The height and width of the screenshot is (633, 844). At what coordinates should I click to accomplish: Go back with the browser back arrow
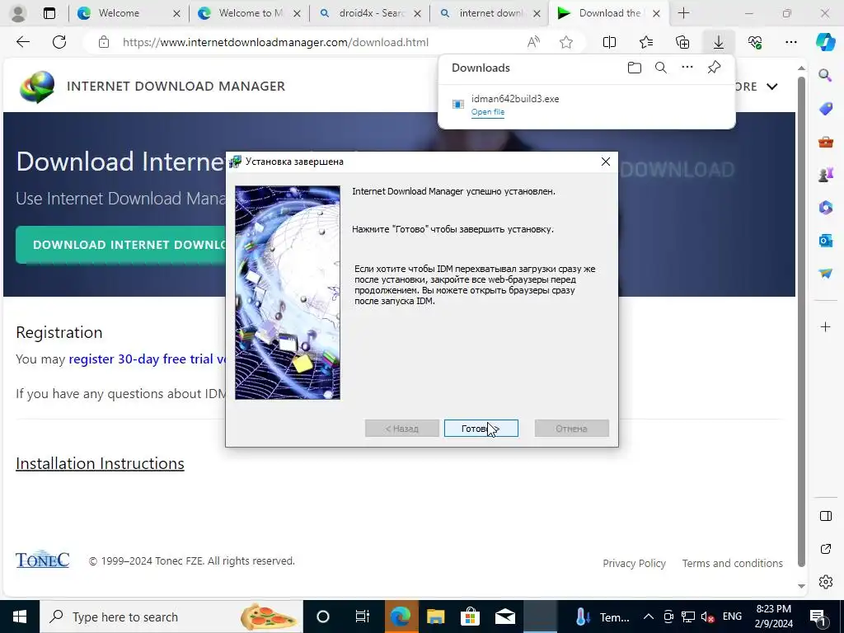pos(23,42)
